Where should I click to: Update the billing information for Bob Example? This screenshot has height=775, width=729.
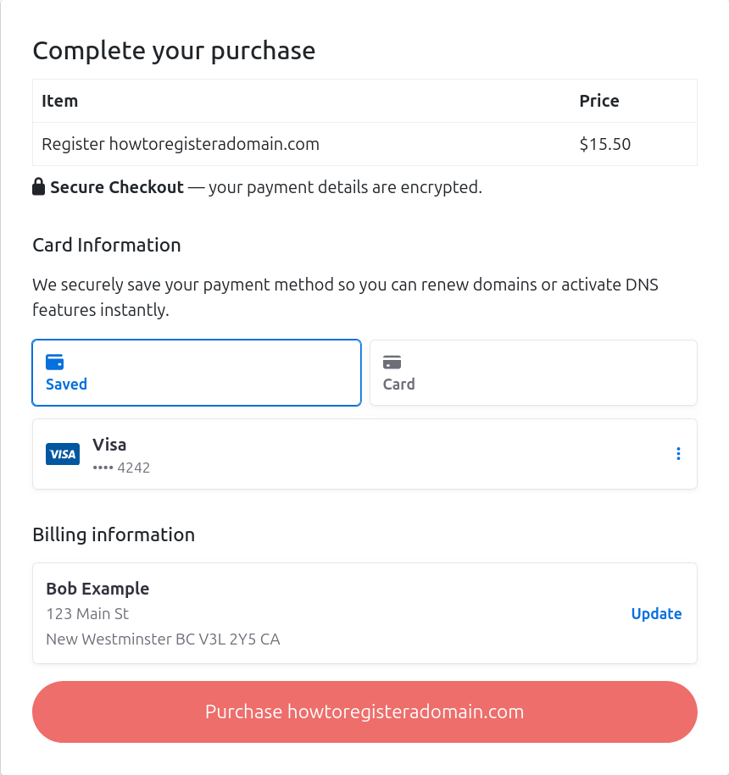pos(656,613)
